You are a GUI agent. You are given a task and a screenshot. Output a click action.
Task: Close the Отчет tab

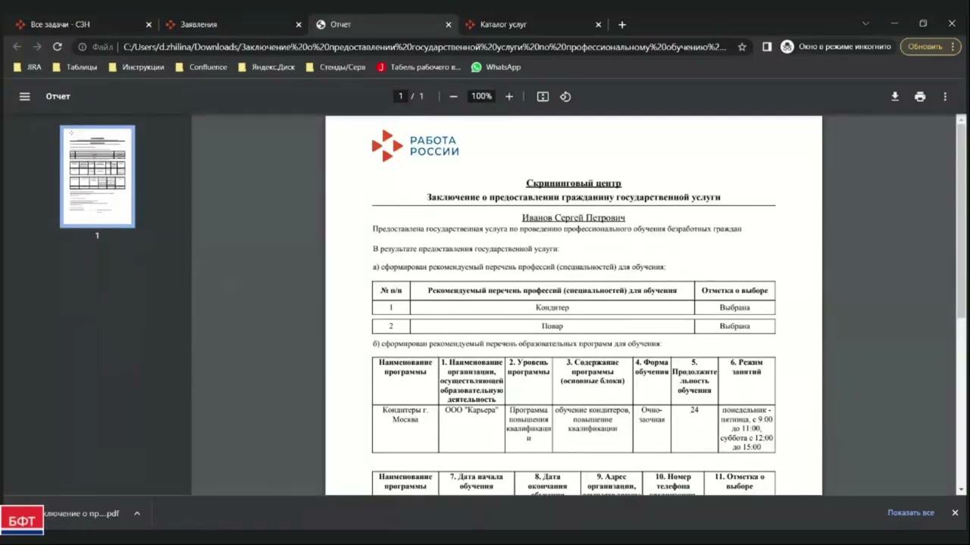point(449,24)
